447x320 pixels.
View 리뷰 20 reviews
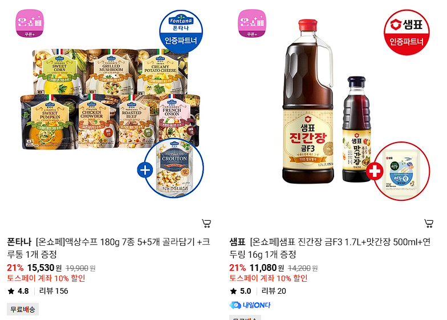[274, 291]
